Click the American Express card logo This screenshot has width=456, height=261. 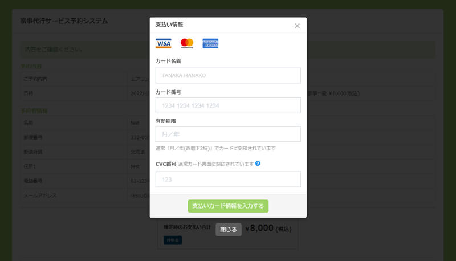tap(210, 43)
